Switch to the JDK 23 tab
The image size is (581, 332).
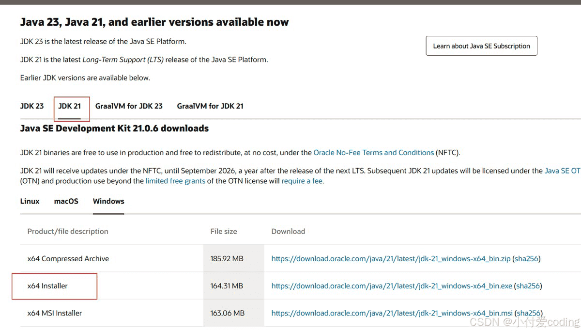coord(32,106)
